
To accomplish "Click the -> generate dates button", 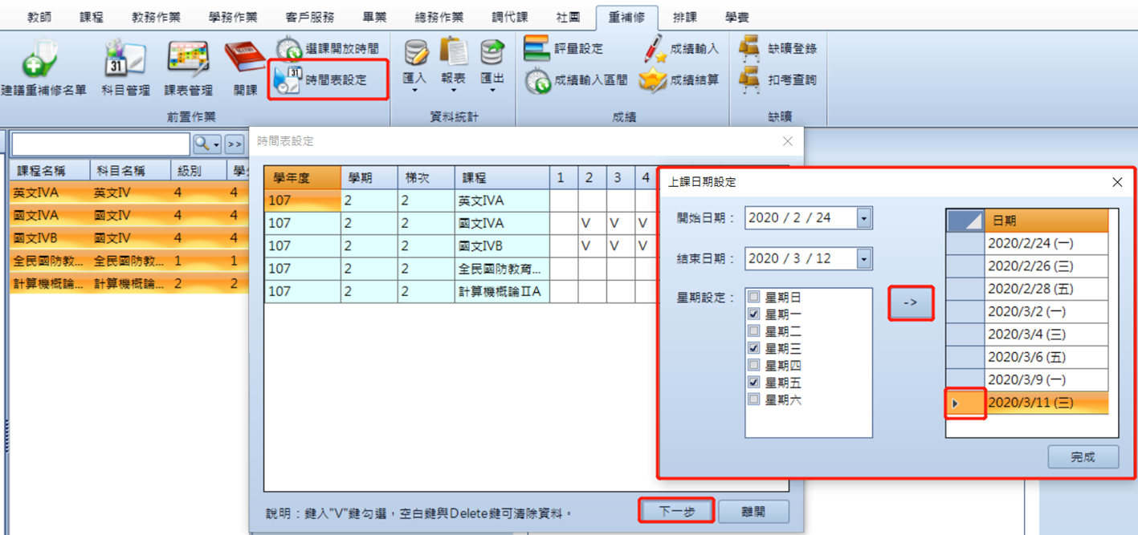I will coord(911,304).
